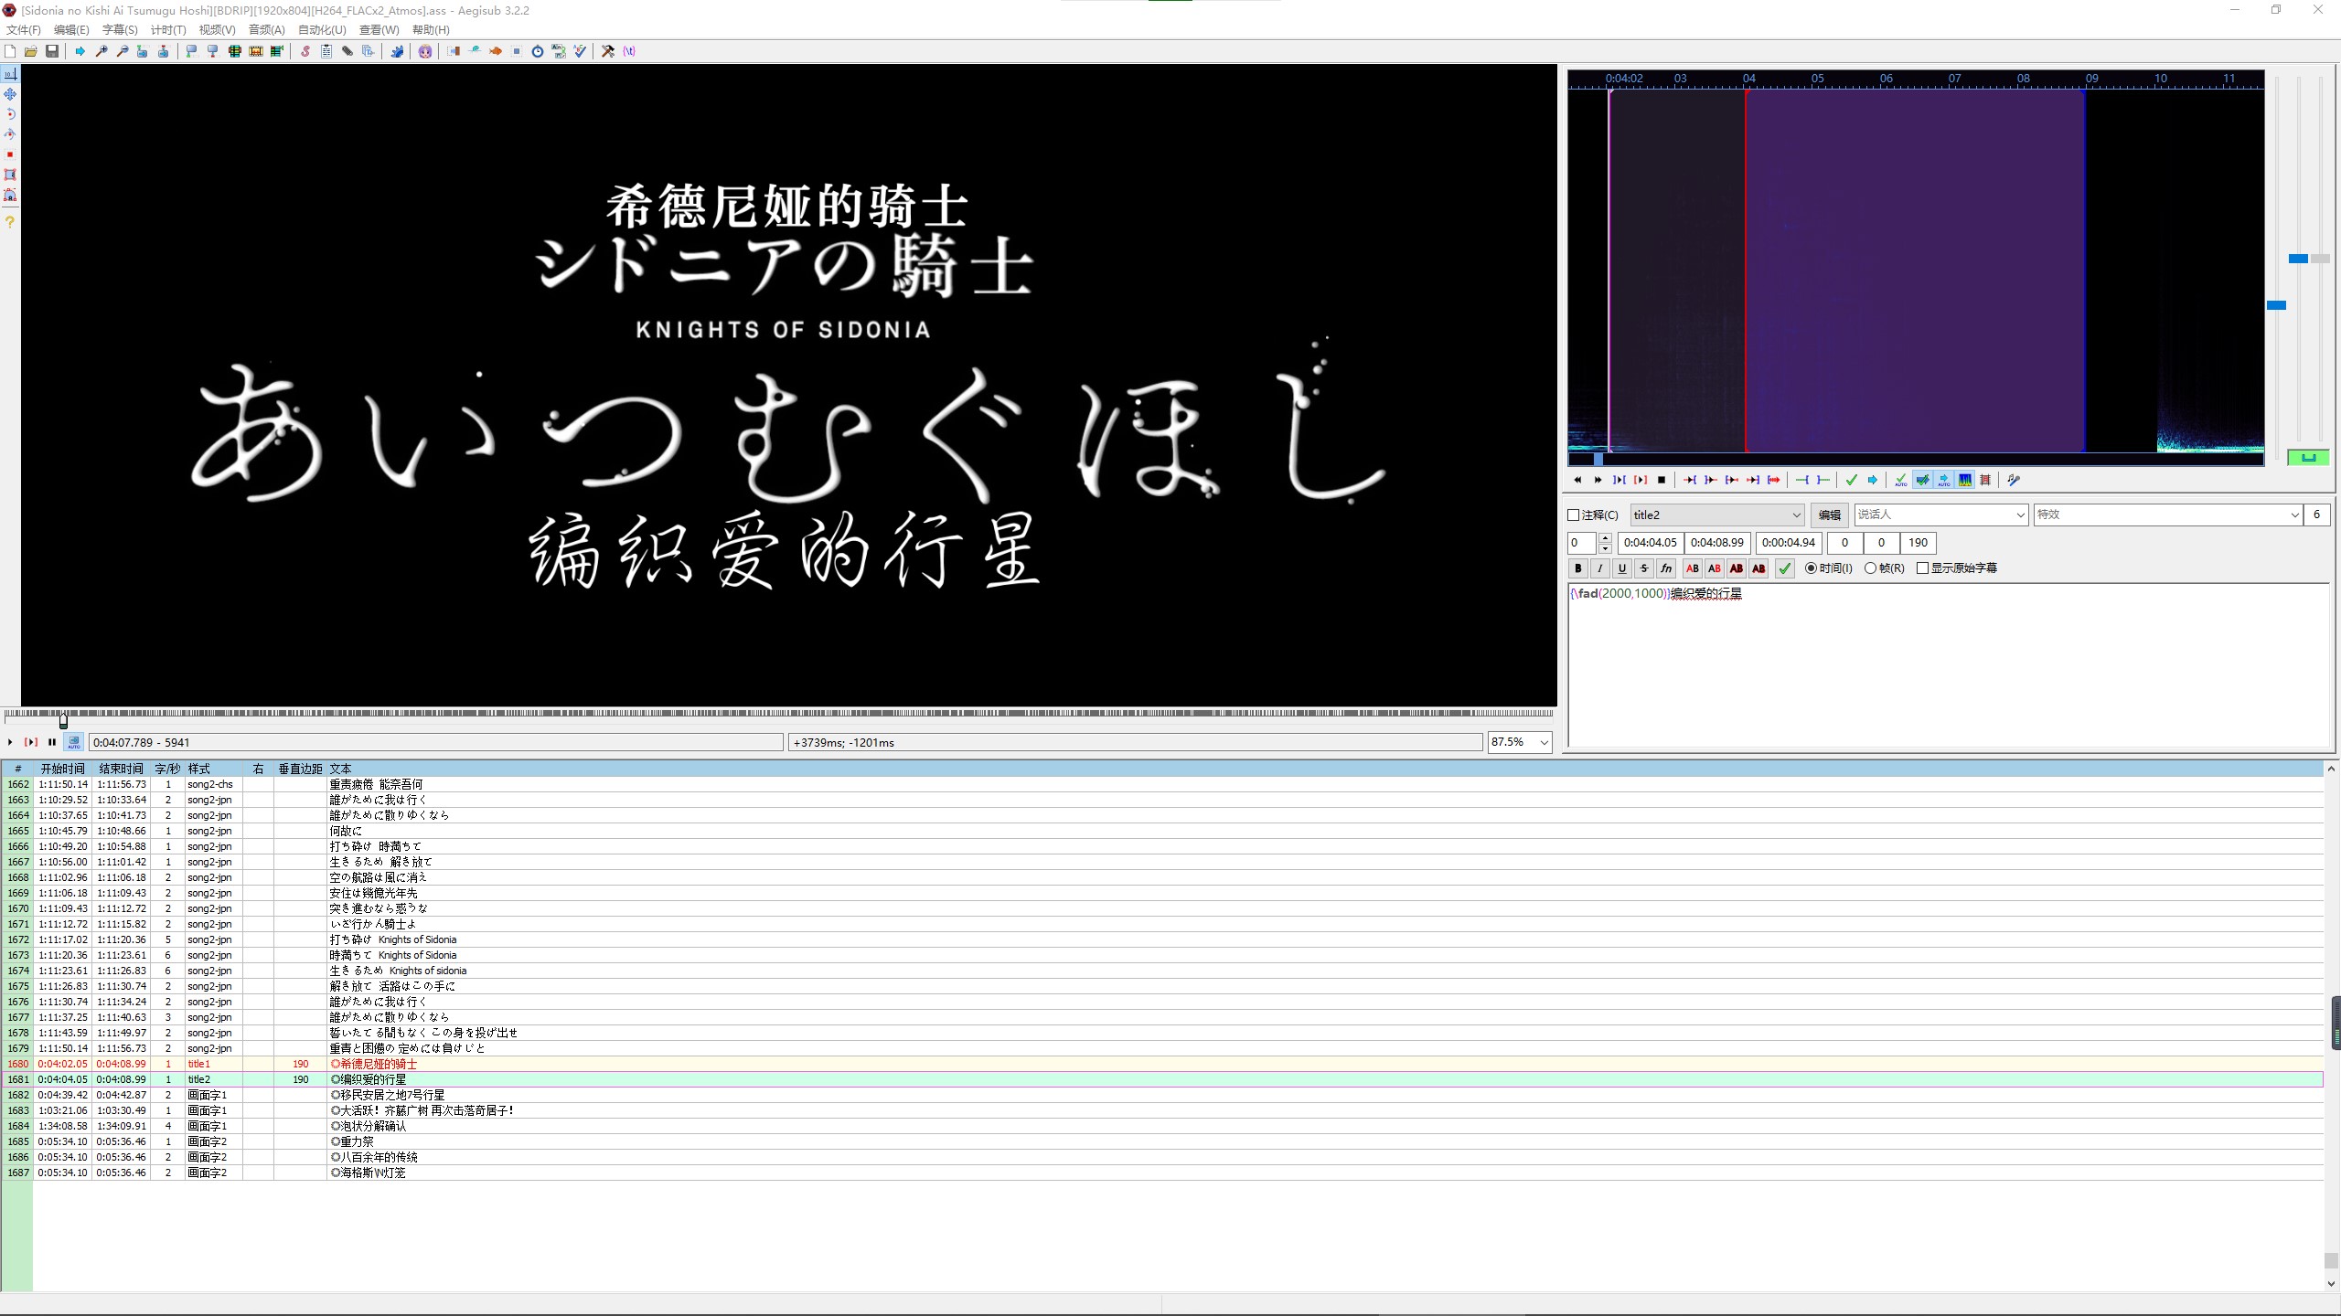Image resolution: width=2341 pixels, height=1316 pixels.
Task: Launch ASSDraw via the purple-haired girl icon
Action: tap(424, 51)
